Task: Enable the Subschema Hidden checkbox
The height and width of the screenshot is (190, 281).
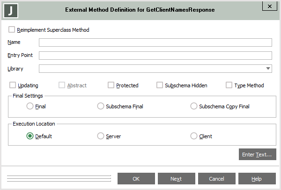Action: 160,85
